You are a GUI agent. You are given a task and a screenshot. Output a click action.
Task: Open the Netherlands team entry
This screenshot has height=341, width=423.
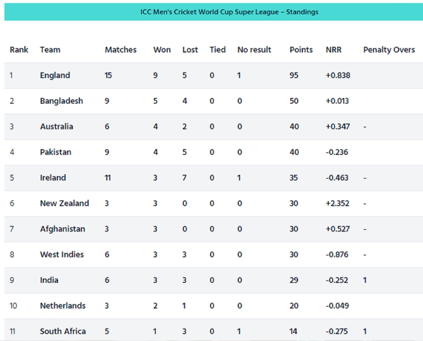[x=63, y=306]
